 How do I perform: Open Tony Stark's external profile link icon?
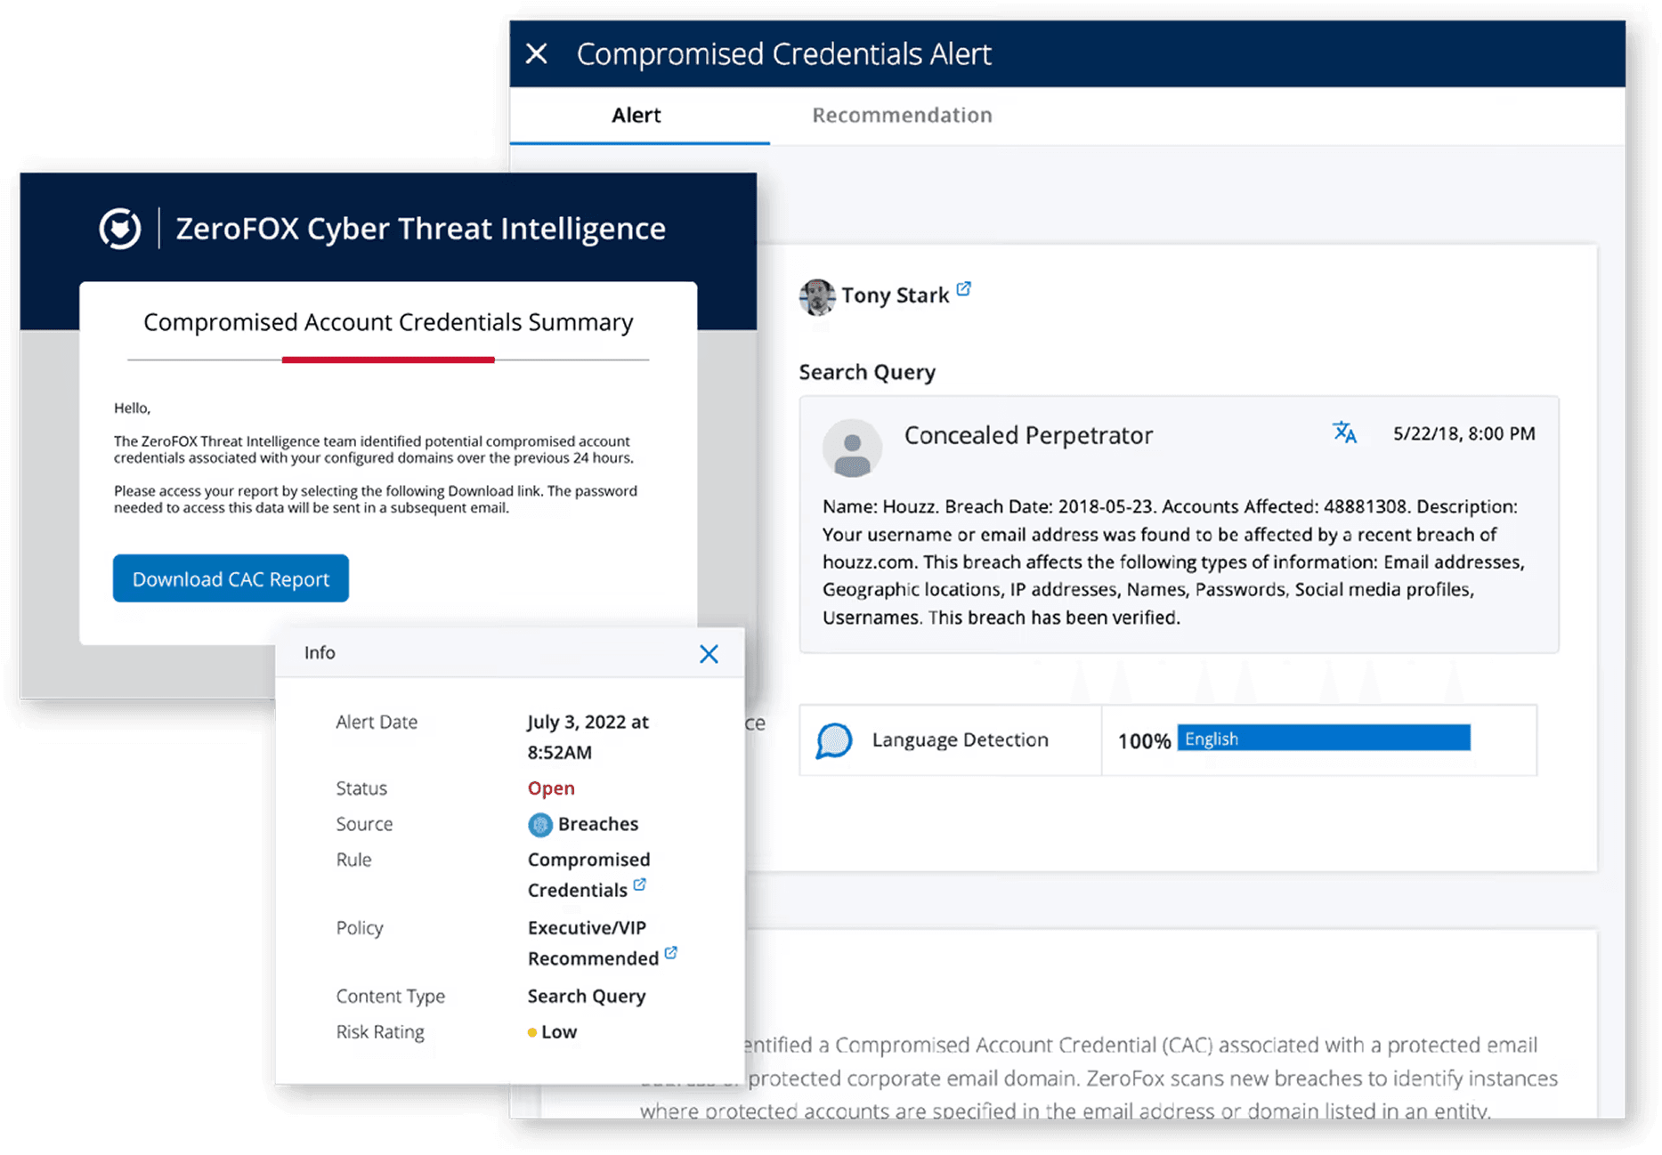coord(963,289)
